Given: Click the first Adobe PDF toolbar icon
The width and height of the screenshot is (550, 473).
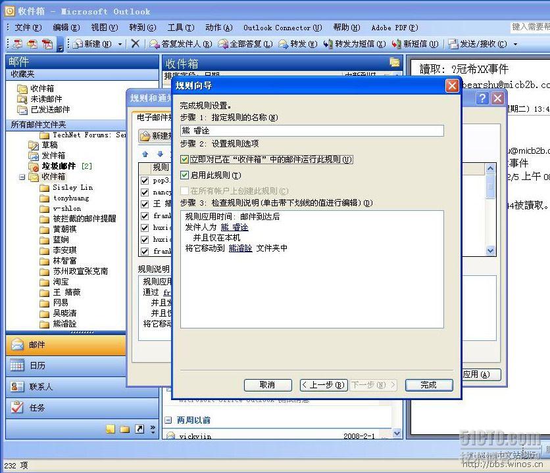Looking at the screenshot, I should [18, 44].
